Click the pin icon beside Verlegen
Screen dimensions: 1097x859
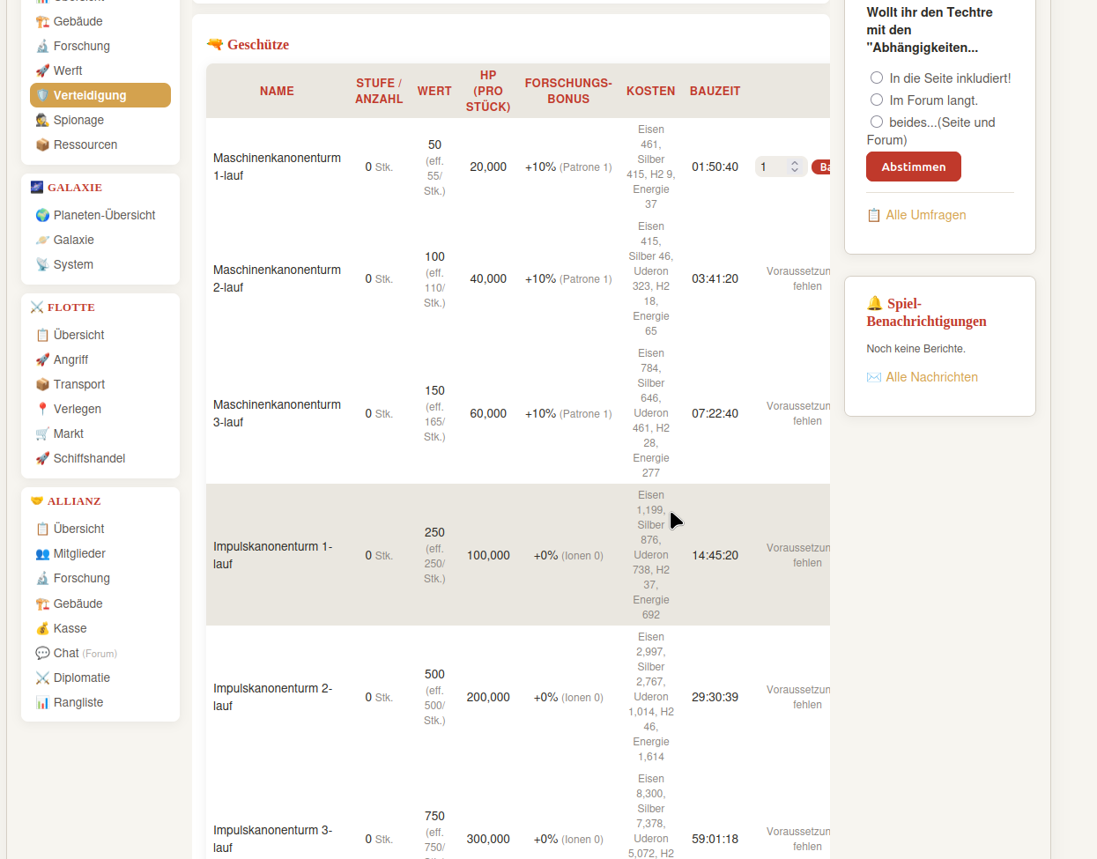(42, 409)
